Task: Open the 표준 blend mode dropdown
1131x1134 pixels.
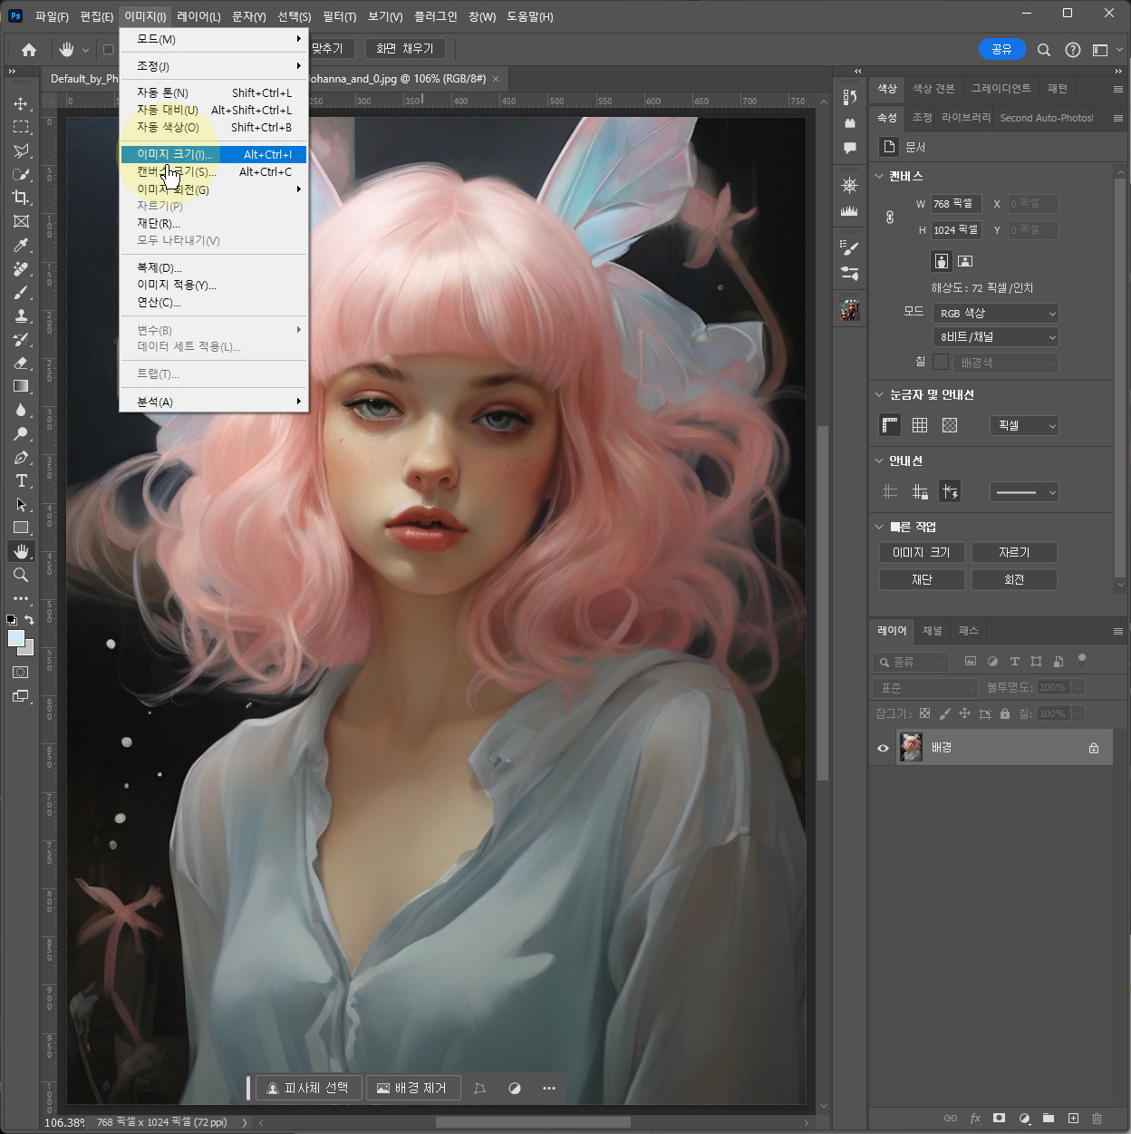Action: 925,688
